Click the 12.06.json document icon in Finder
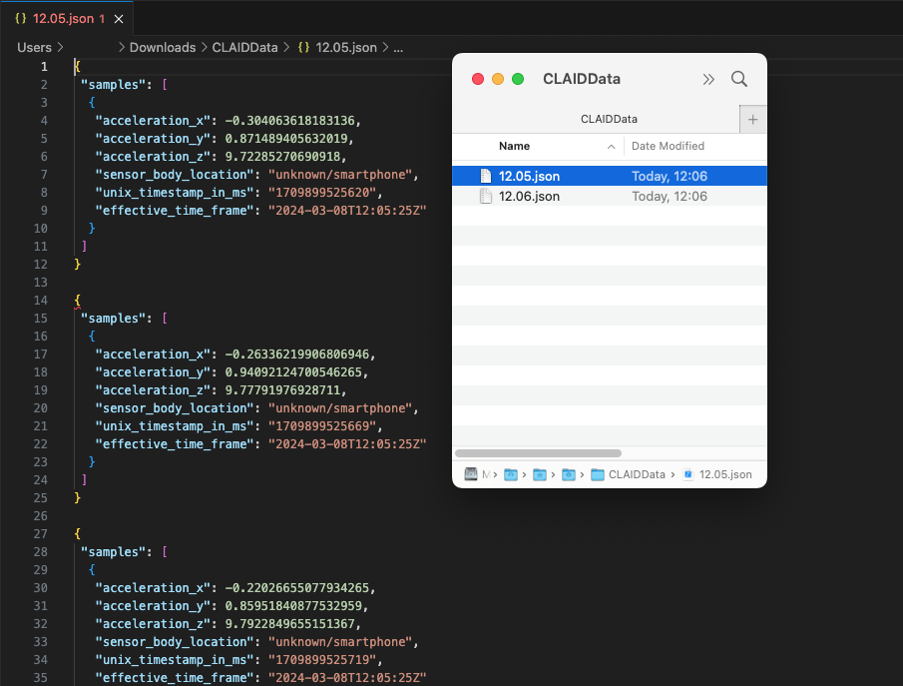Viewport: 903px width, 686px height. click(x=486, y=196)
